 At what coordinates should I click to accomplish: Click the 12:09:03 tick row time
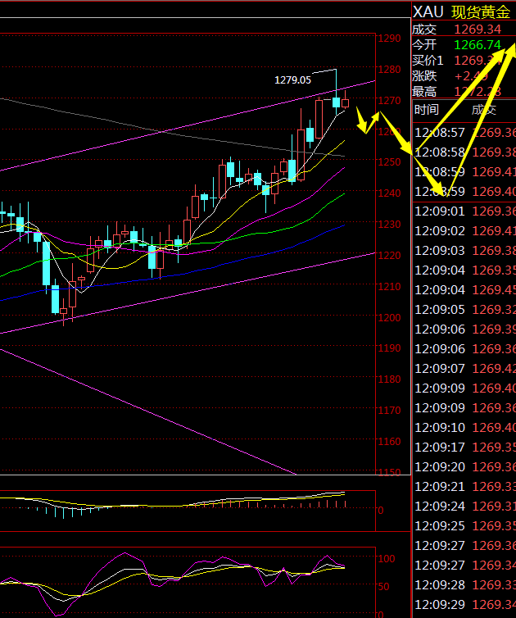point(440,250)
